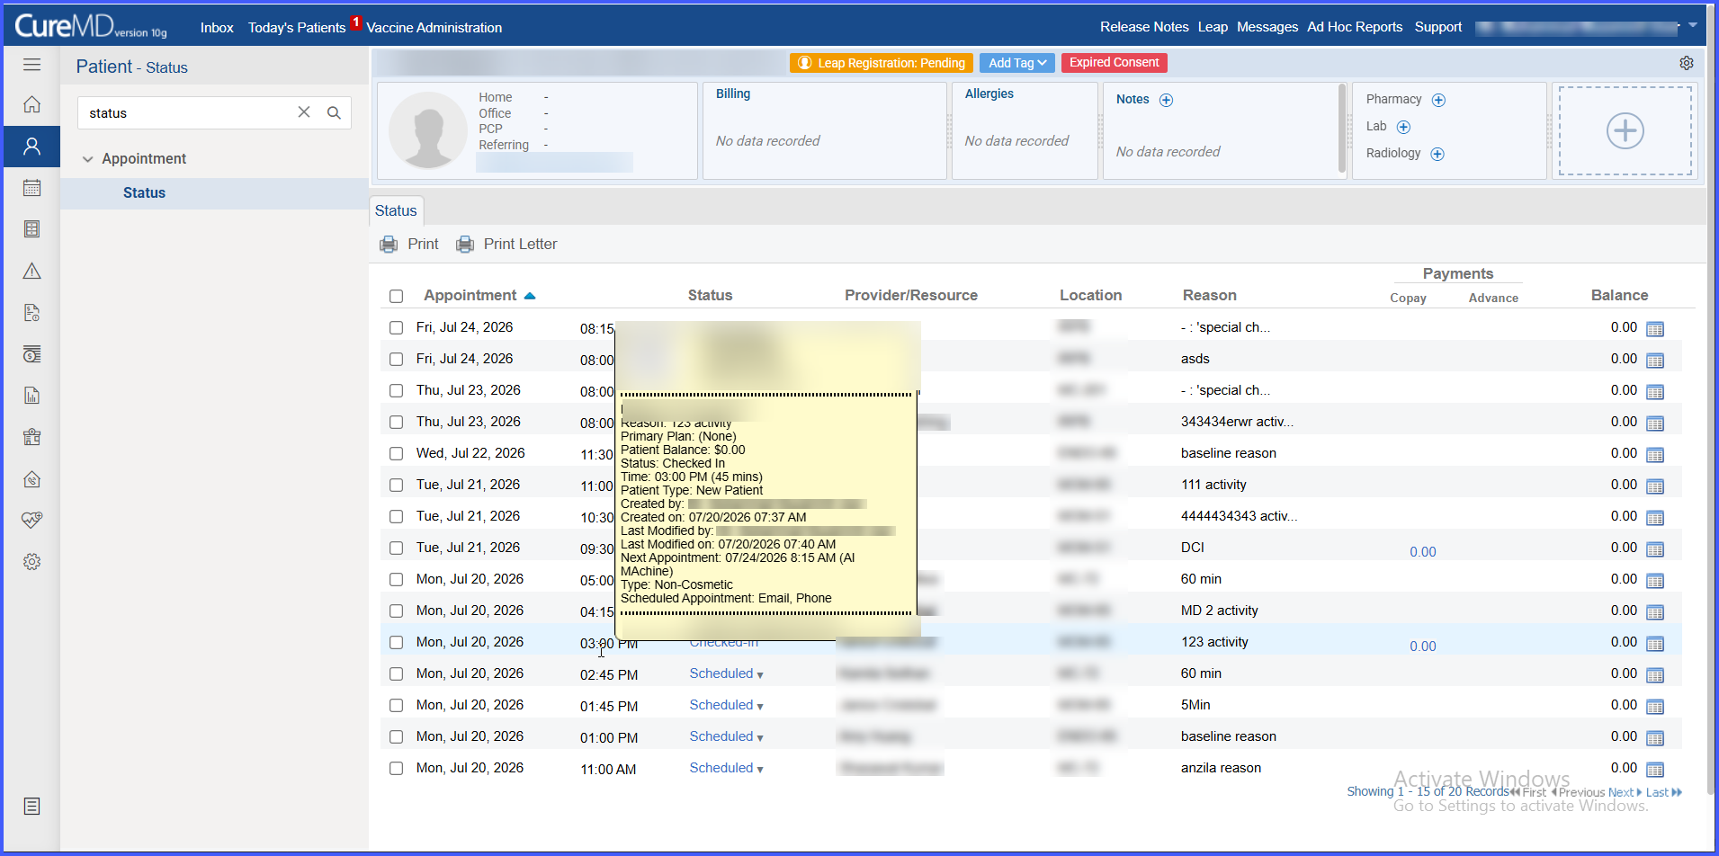Add Radiology order with plus icon

[x=1437, y=154]
